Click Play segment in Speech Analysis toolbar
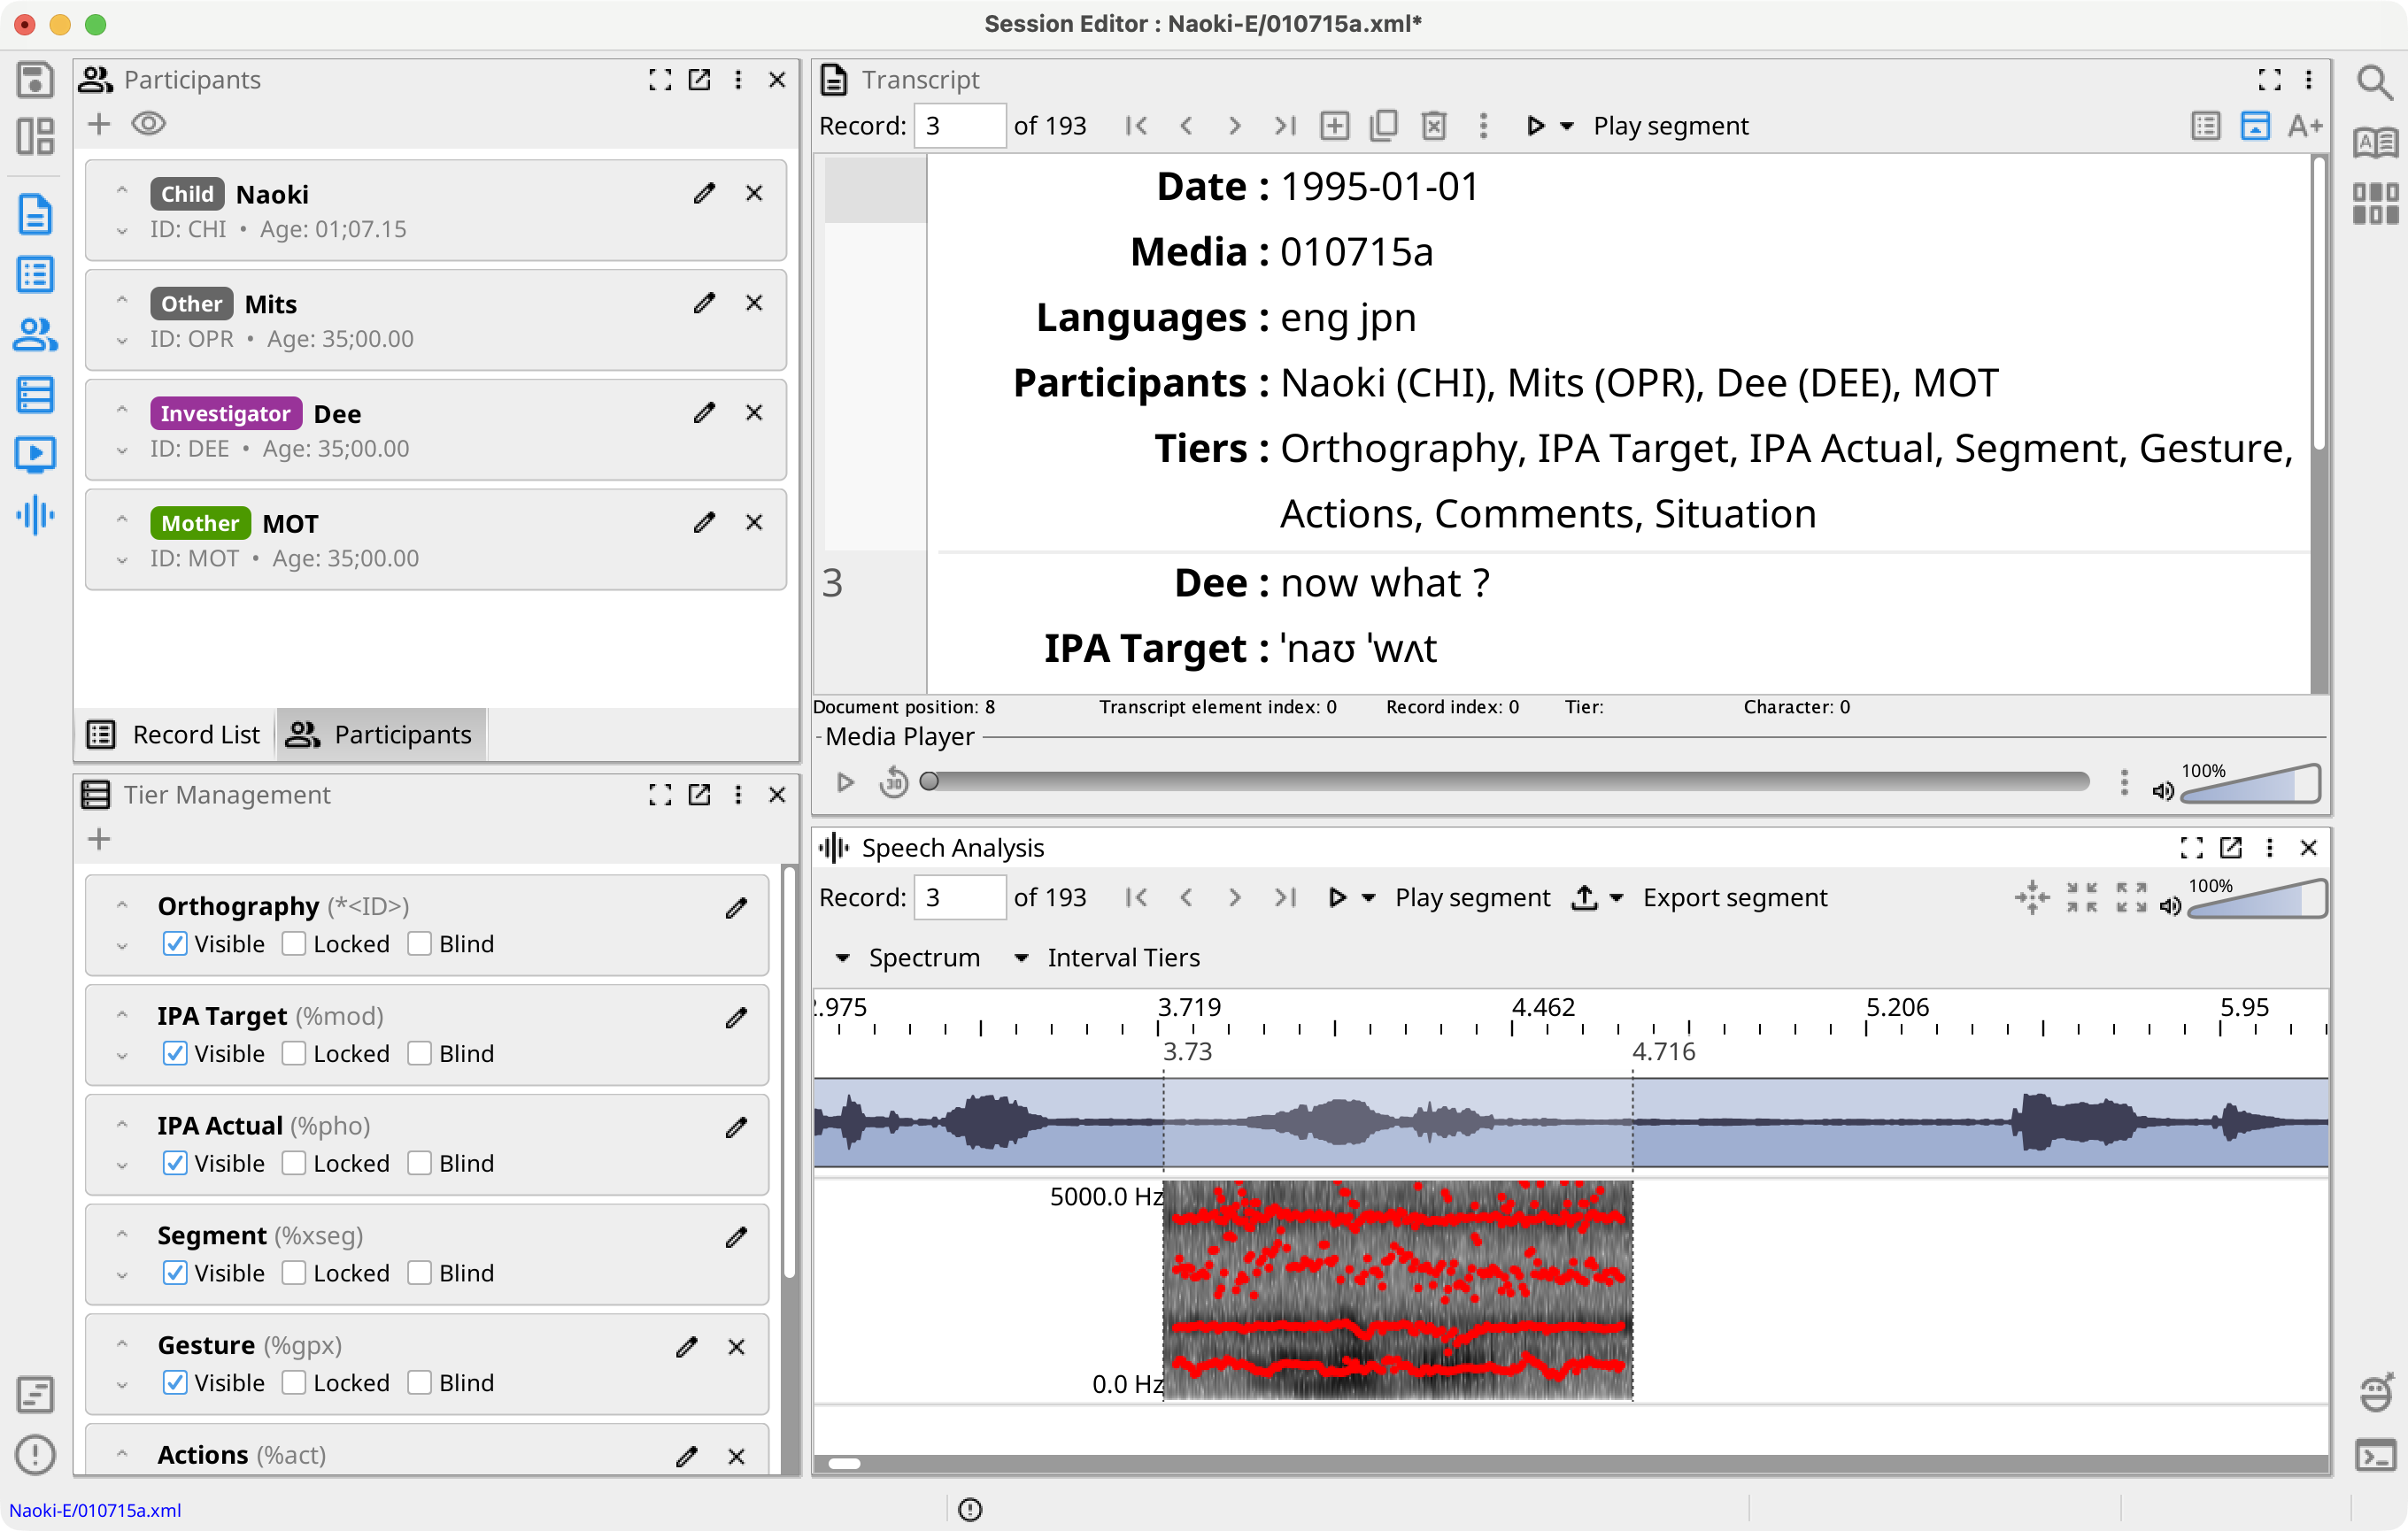2408x1531 pixels. (x=1472, y=897)
